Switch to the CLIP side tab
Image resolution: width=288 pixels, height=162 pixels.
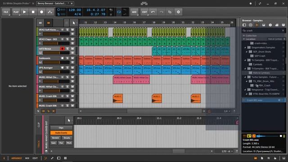tap(39, 125)
